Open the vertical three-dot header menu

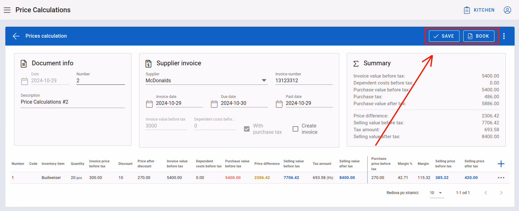click(504, 36)
